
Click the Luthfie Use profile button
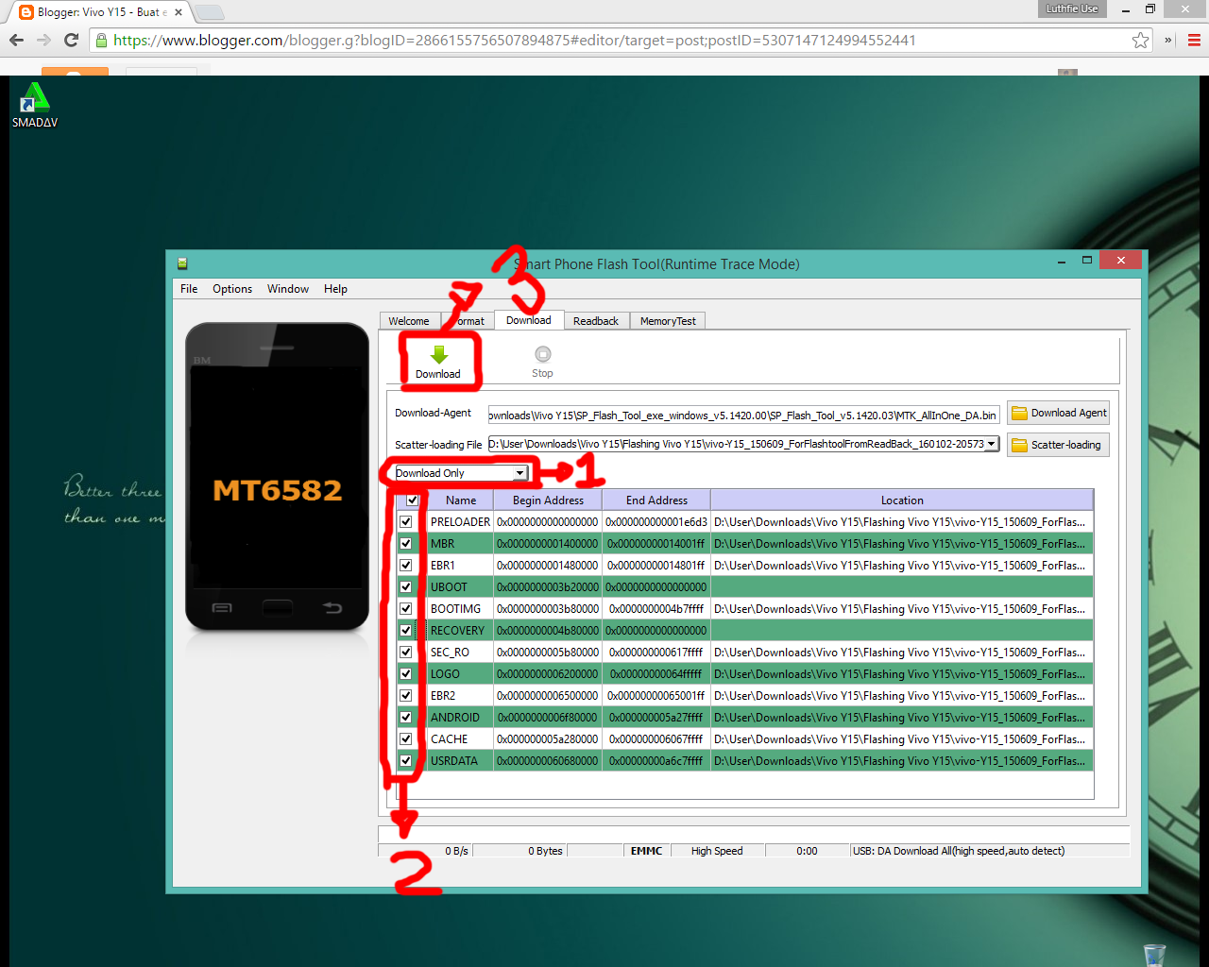point(1072,8)
